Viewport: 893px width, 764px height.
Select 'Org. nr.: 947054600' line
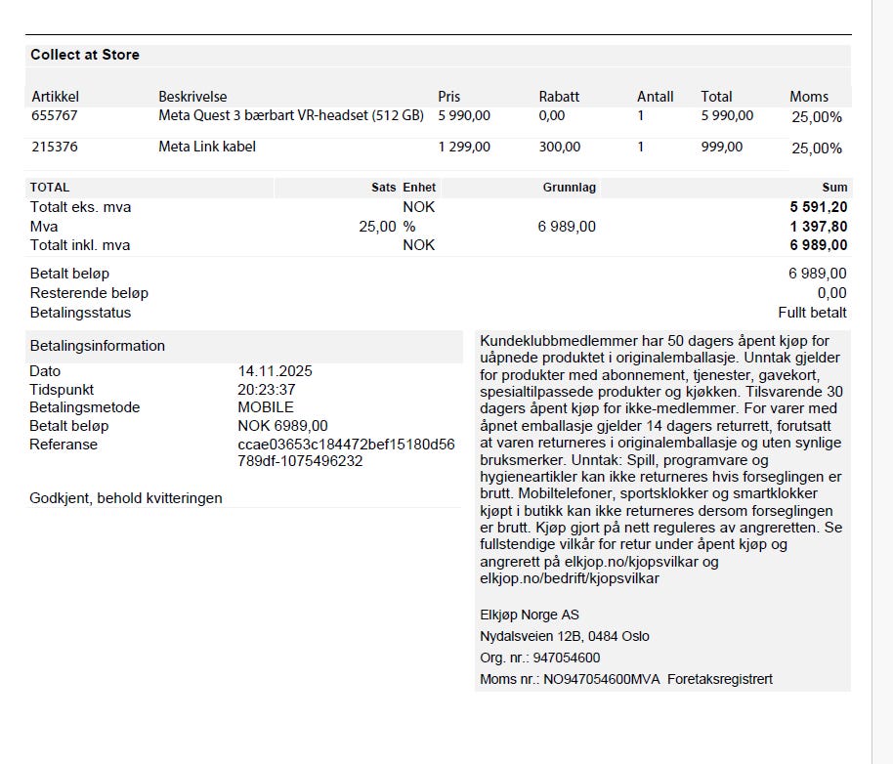pos(540,658)
